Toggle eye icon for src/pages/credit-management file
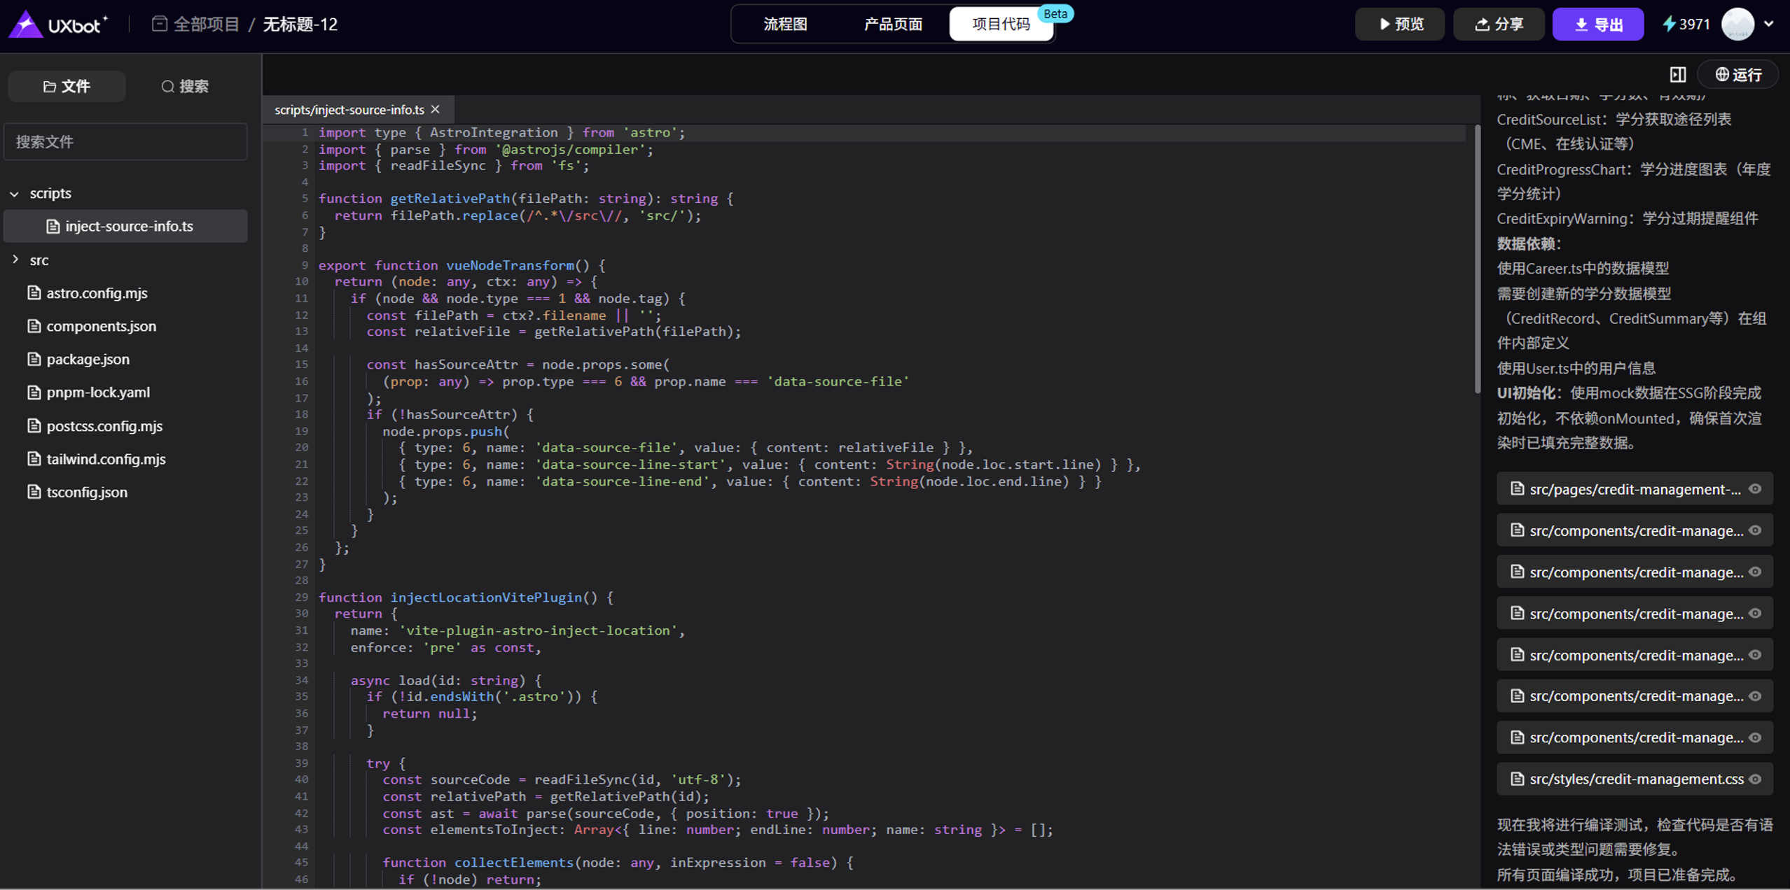Viewport: 1790px width, 890px height. [x=1755, y=489]
